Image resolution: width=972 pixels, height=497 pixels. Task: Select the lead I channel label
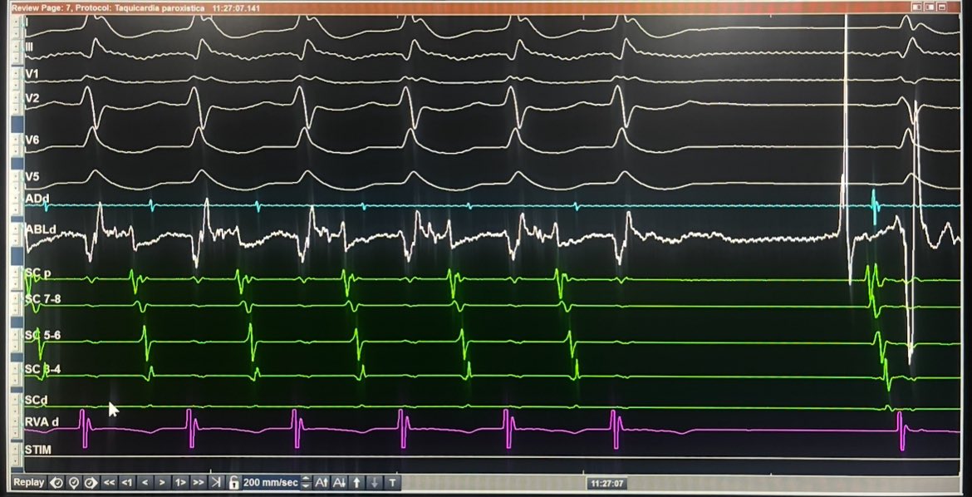pyautogui.click(x=26, y=22)
